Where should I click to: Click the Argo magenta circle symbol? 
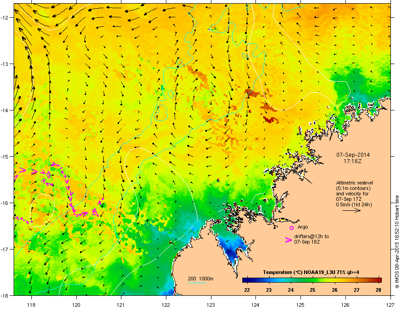click(x=291, y=228)
